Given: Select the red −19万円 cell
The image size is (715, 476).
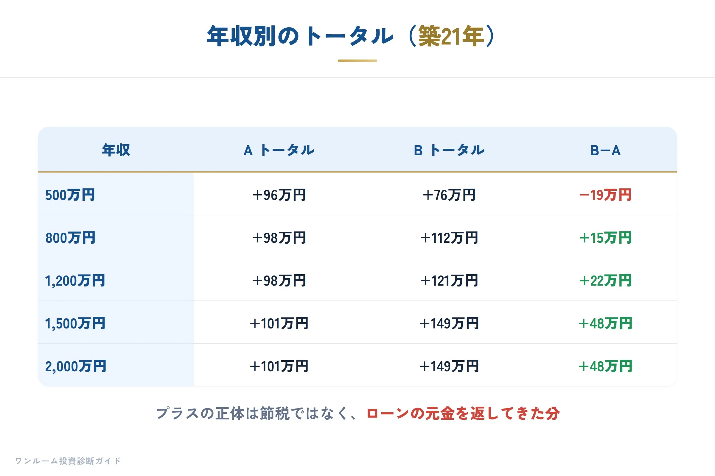Looking at the screenshot, I should click(605, 195).
